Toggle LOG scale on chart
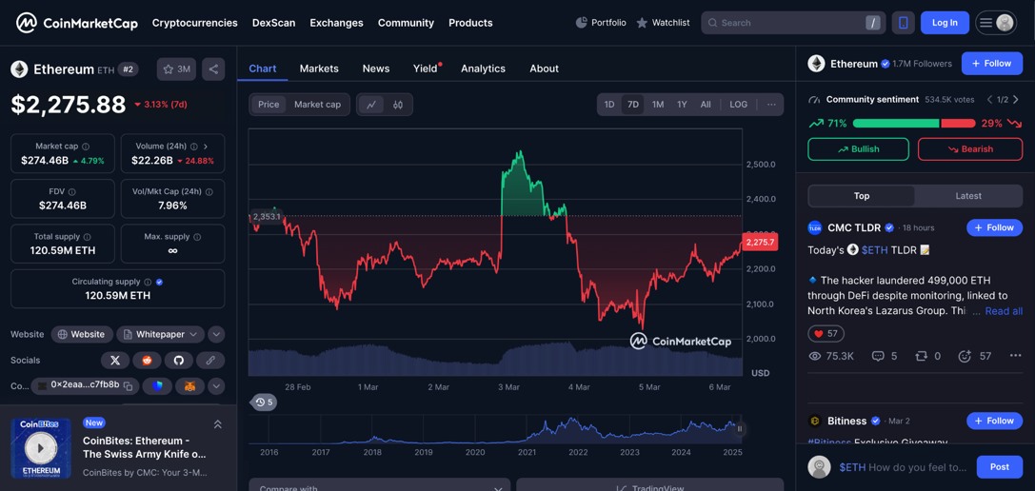Viewport: 1035px width, 491px height. (x=739, y=105)
